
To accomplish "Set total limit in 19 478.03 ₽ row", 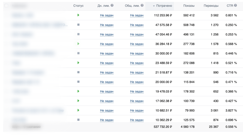I will (137, 92).
